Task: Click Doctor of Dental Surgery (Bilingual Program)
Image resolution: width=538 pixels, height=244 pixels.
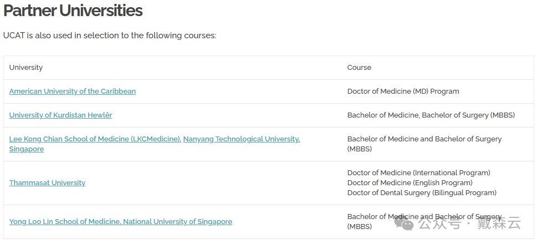Action: (x=422, y=192)
